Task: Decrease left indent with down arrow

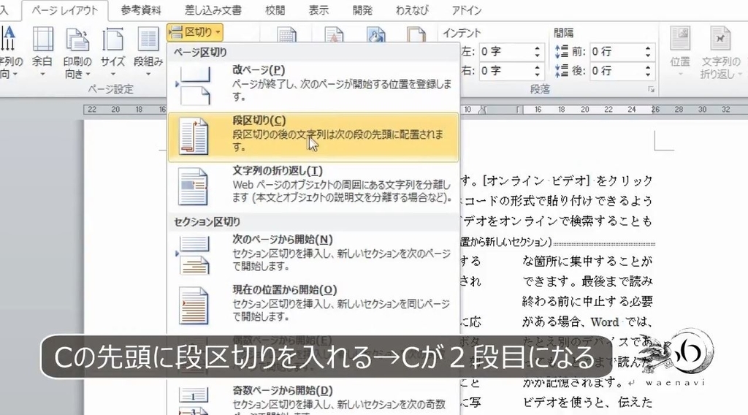Action: pyautogui.click(x=537, y=56)
